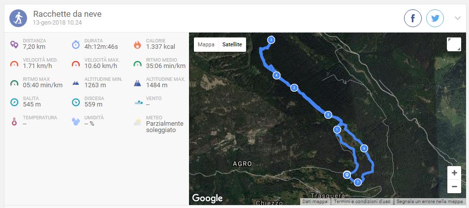Open Termini e condizioni d'uso link
Viewport: 469px width, 208px height.
click(362, 202)
